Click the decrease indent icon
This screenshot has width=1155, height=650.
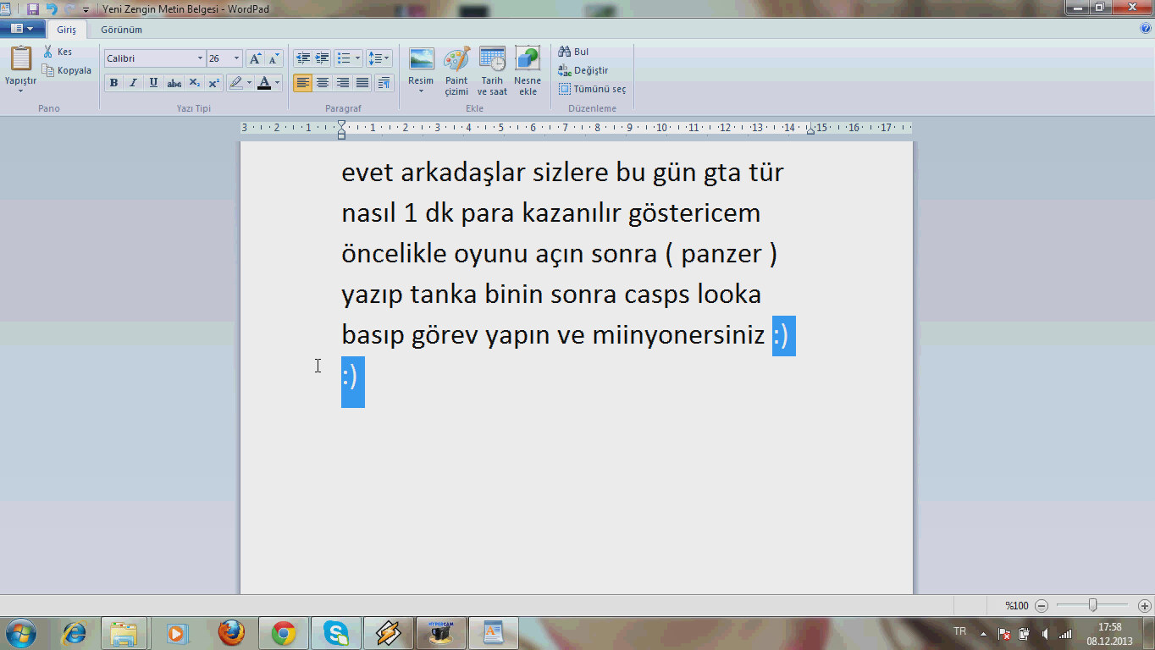point(302,58)
